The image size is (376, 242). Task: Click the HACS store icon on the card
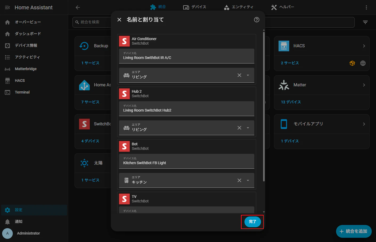pyautogui.click(x=284, y=46)
